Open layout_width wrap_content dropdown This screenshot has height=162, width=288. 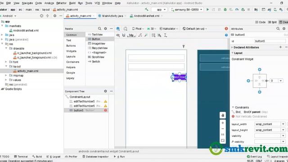pyautogui.click(x=283, y=124)
